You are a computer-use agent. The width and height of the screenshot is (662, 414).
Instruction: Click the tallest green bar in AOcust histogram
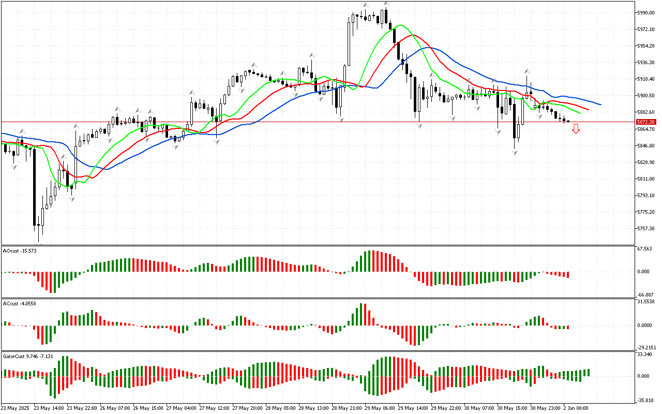(x=369, y=261)
